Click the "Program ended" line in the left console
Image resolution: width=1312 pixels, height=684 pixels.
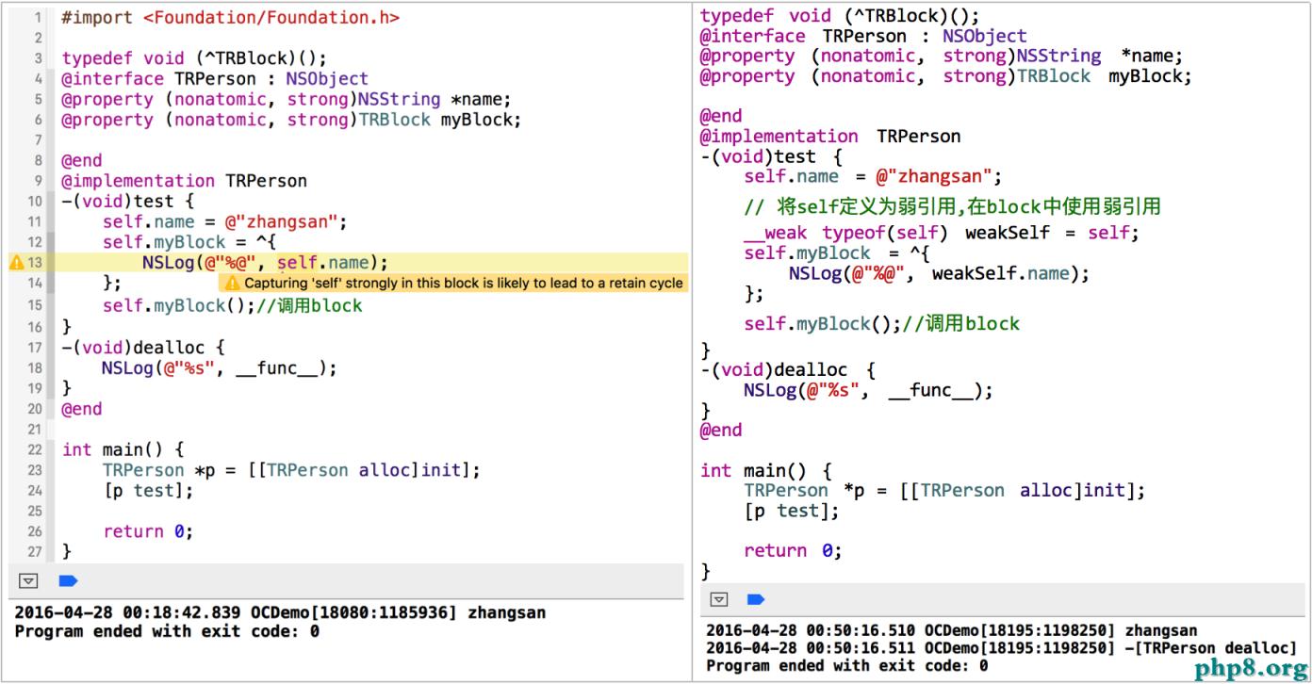(167, 631)
